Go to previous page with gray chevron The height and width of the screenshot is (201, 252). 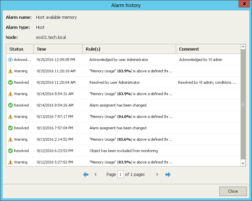[x=95, y=175]
